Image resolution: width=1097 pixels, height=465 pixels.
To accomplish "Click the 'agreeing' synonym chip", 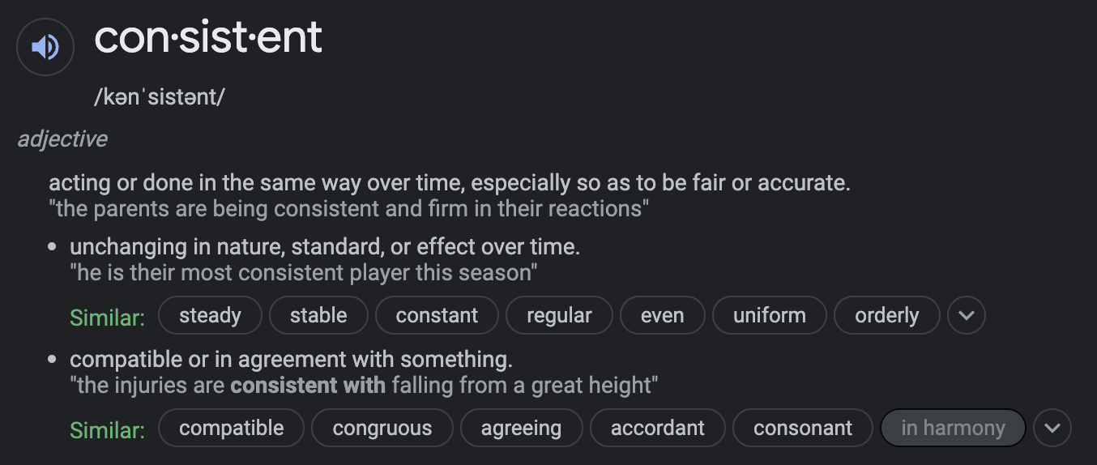I will click(x=521, y=428).
